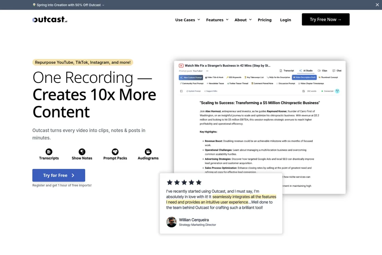Select the Comment Pinned Note prompt

pyautogui.click(x=262, y=83)
